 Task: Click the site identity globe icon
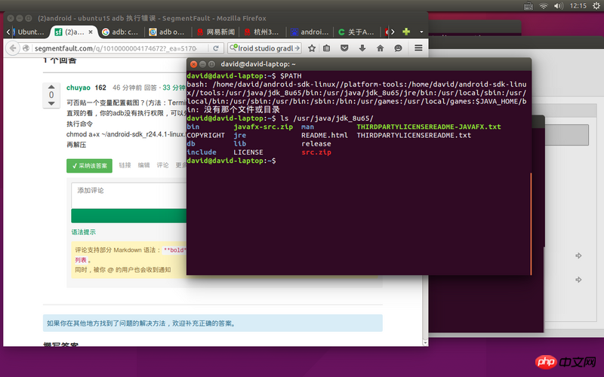pyautogui.click(x=26, y=48)
